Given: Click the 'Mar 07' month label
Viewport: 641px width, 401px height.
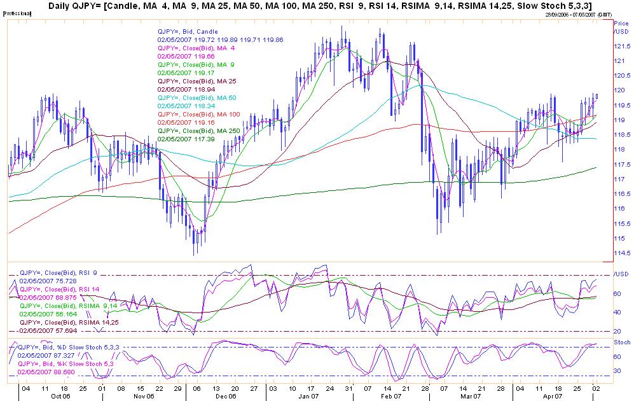Looking at the screenshot, I should [471, 397].
